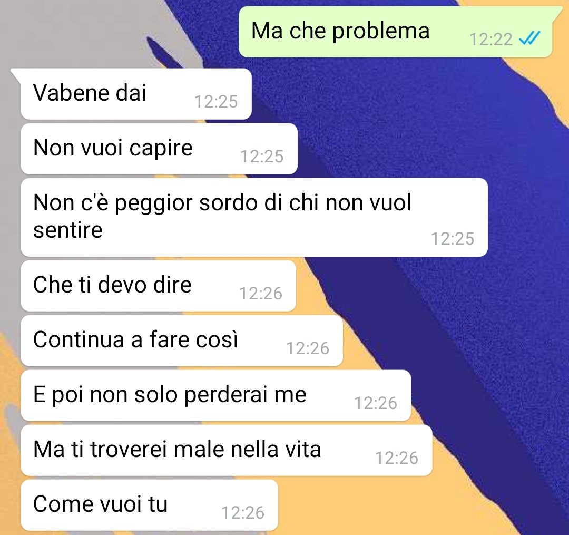
Task: Tap the timestamp next to "perderai me"
Action: click(376, 403)
